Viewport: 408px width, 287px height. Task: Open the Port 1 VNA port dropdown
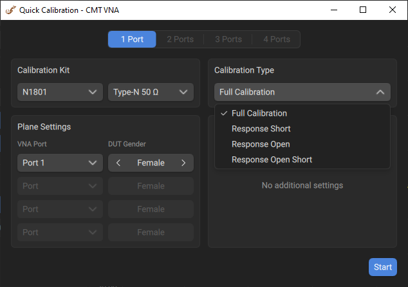(60, 163)
